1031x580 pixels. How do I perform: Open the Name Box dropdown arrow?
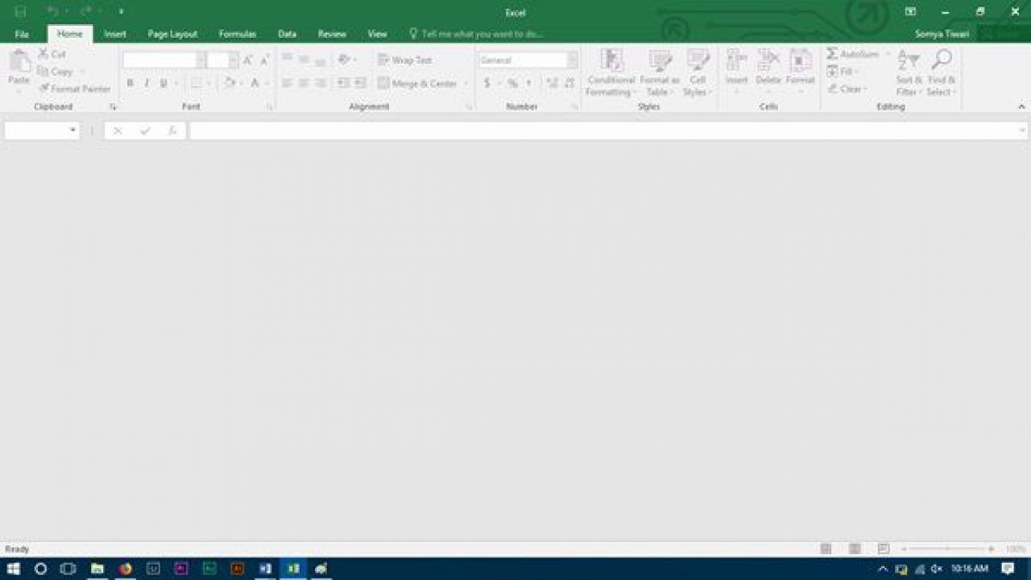click(73, 130)
